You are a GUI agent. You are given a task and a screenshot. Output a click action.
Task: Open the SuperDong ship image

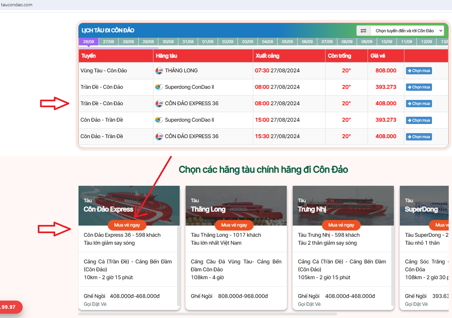click(424, 206)
